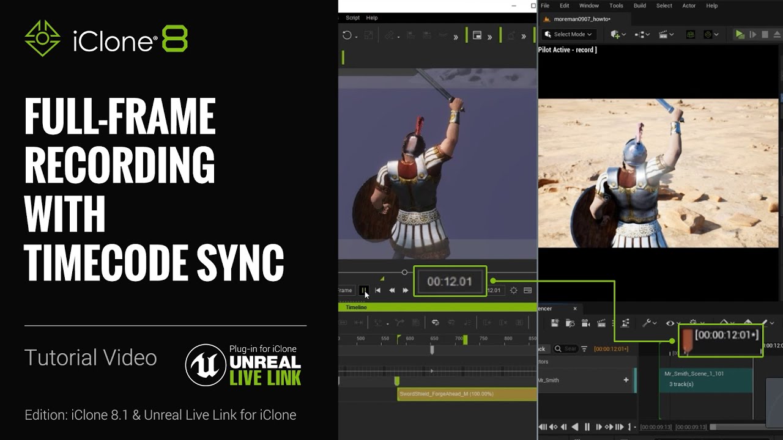Image resolution: width=783 pixels, height=440 pixels.
Task: Select the SwordShield_ForgeAhead_M motion clip
Action: (467, 394)
